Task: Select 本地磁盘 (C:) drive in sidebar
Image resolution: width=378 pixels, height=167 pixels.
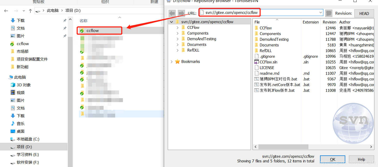Action: pos(28,139)
